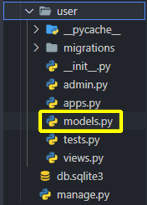
Task: Click the migrations folder icon
Action: click(x=52, y=48)
